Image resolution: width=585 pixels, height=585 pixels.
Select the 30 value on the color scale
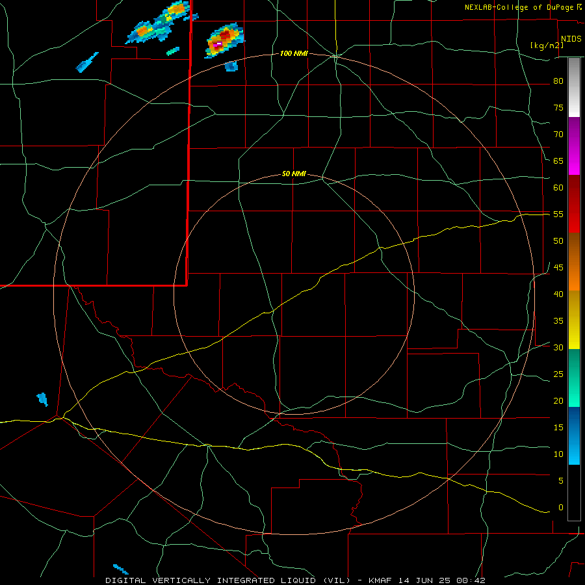pos(558,348)
